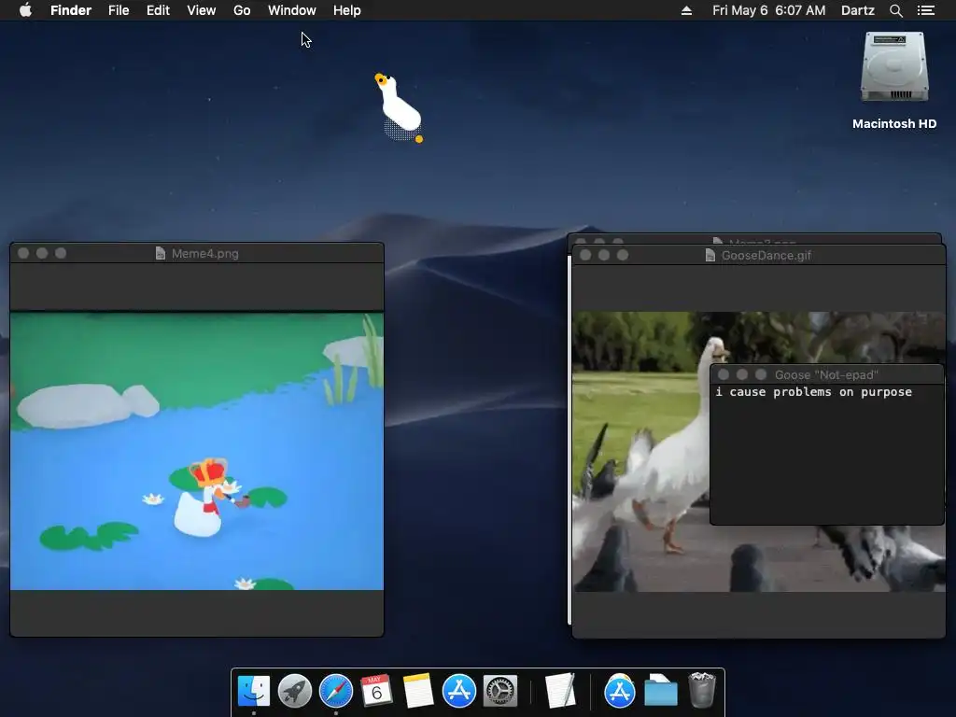
Task: Open App Store icon between Notes and System Preferences
Action: click(x=459, y=691)
